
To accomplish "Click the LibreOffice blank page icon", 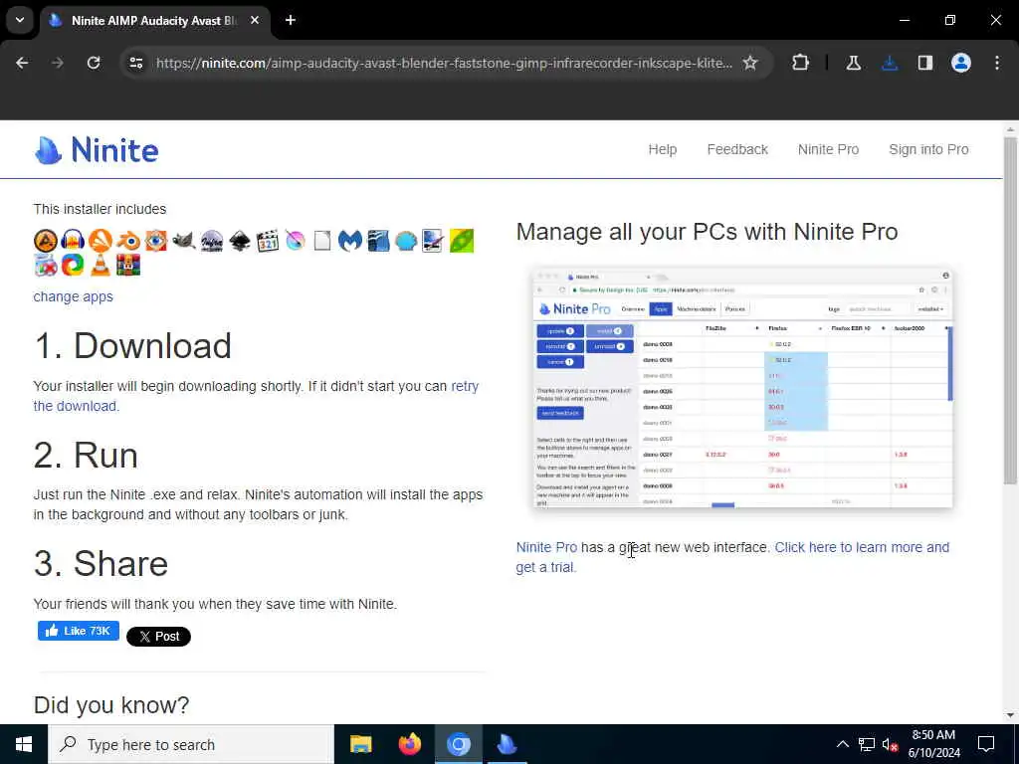I will point(322,241).
